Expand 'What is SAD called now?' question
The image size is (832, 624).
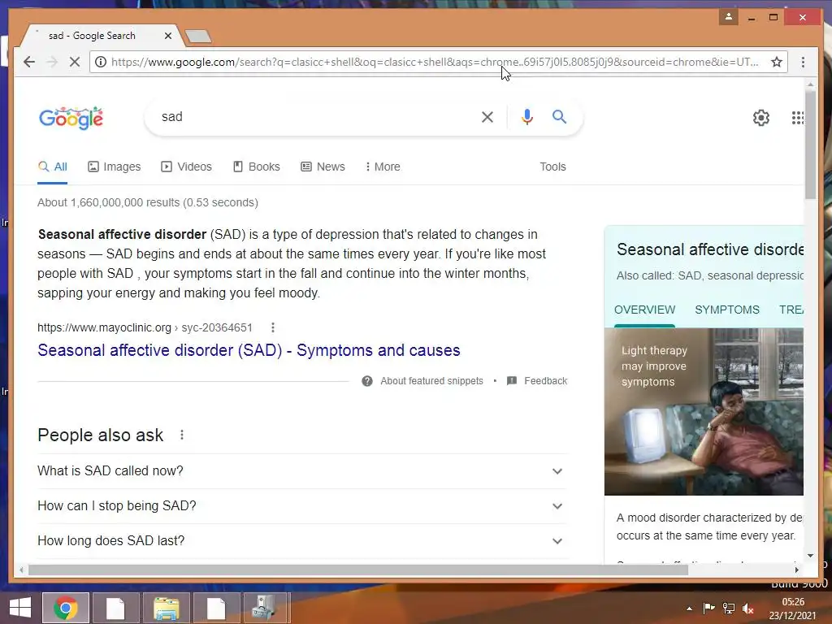coord(302,471)
